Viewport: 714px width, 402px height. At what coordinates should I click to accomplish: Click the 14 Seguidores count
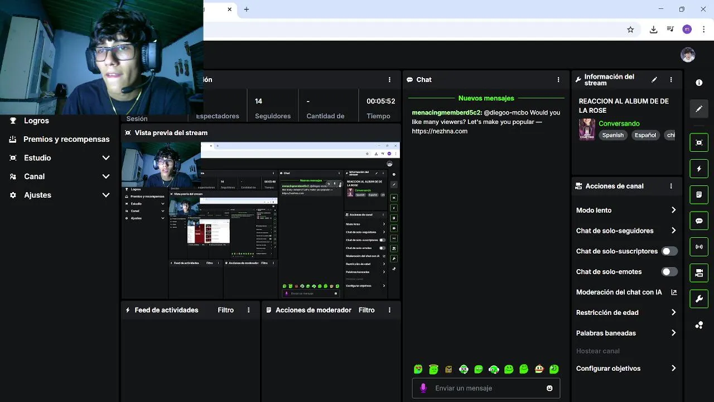coord(258,102)
